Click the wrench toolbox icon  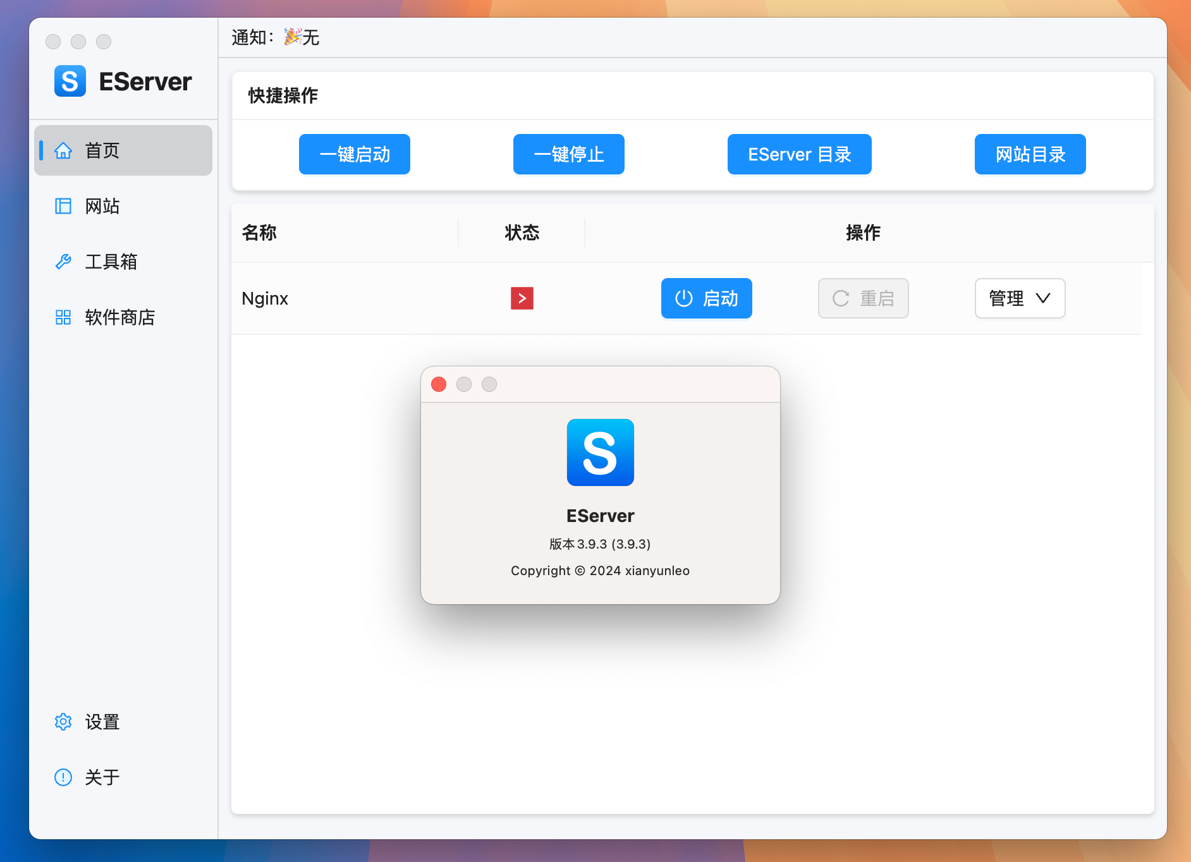click(63, 262)
